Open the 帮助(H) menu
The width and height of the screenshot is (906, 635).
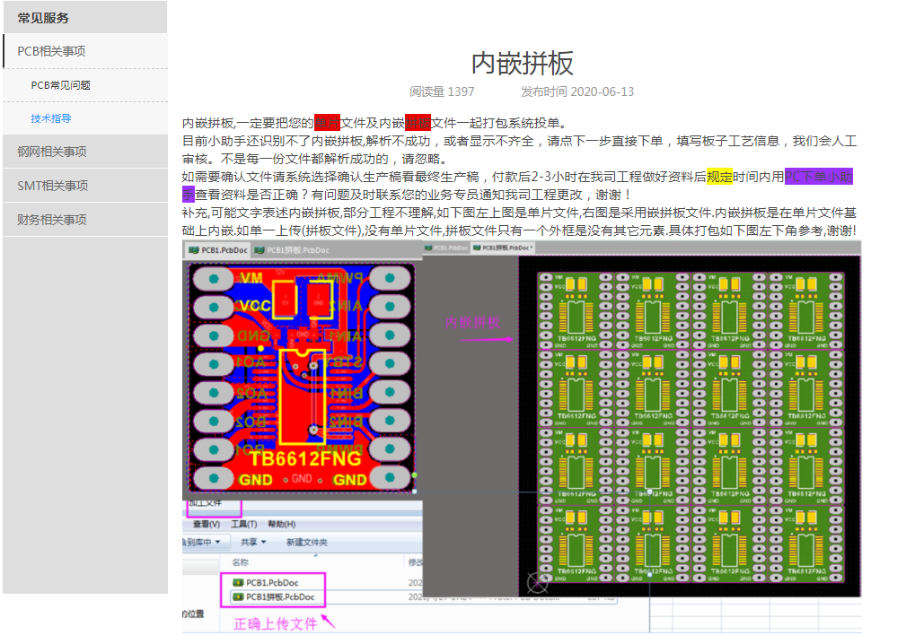click(x=281, y=524)
